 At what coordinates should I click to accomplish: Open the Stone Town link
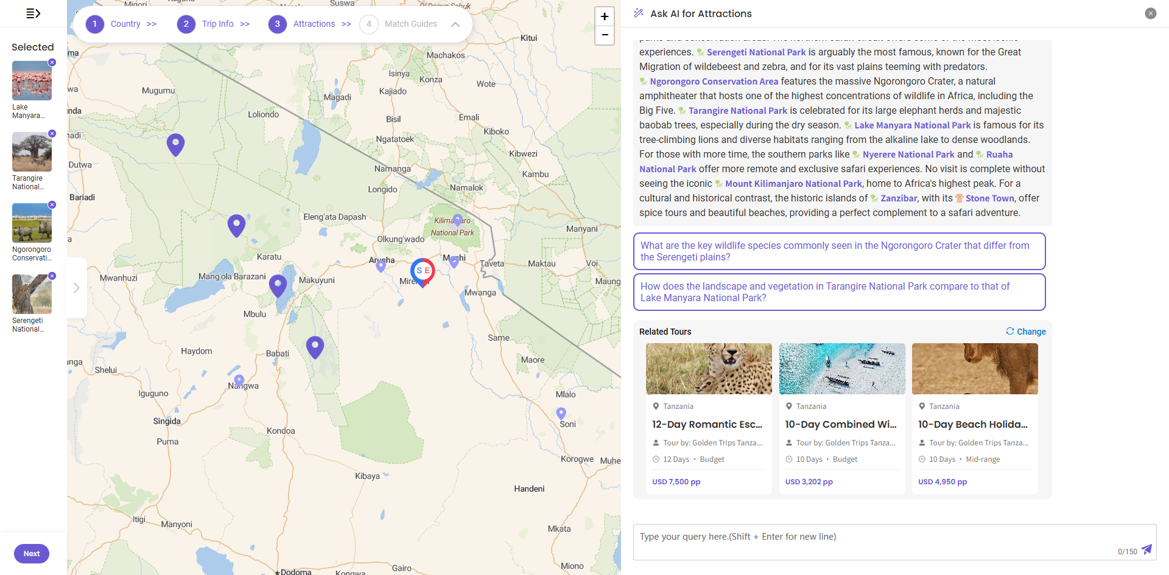[989, 198]
